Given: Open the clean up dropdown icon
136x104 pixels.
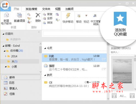Looking at the screenshot, I should (x=29, y=18).
